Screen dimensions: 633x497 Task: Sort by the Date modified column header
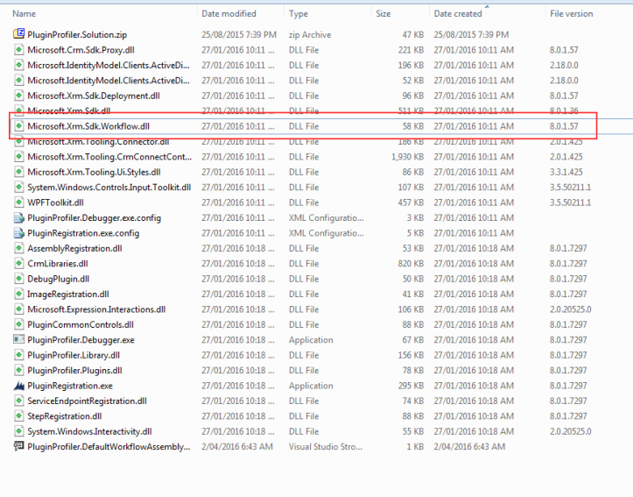pyautogui.click(x=229, y=14)
